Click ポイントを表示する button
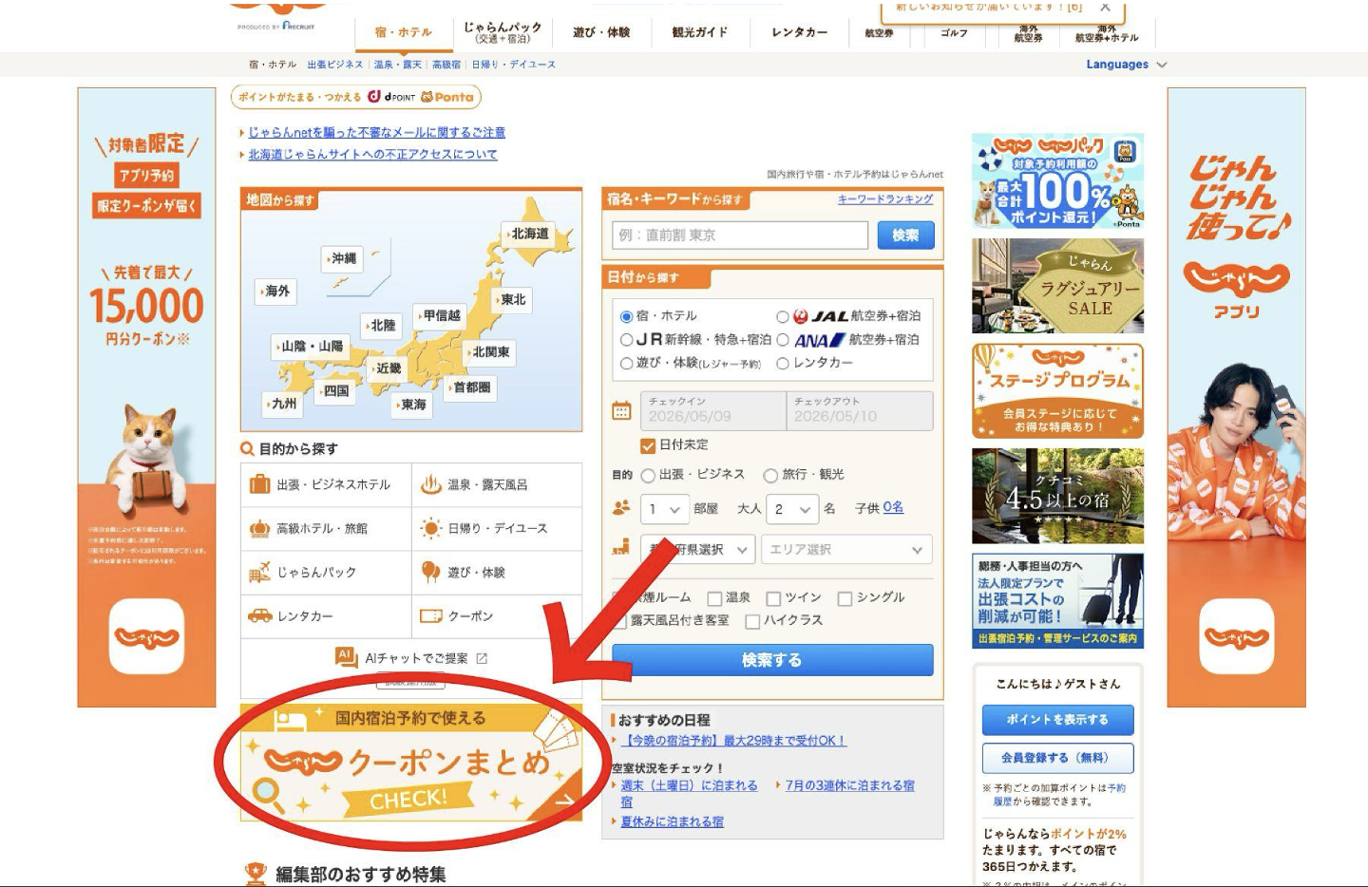1368x887 pixels. (x=1057, y=720)
